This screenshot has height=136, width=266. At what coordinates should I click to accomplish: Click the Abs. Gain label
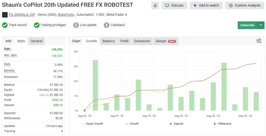tap(10, 55)
